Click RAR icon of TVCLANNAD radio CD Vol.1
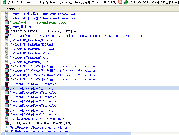 7,66
